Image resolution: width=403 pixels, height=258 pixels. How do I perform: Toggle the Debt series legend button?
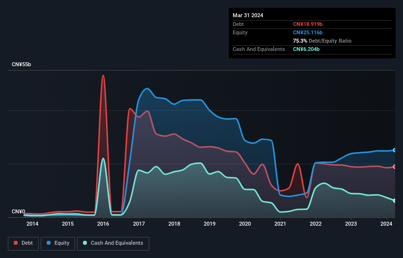[24, 243]
